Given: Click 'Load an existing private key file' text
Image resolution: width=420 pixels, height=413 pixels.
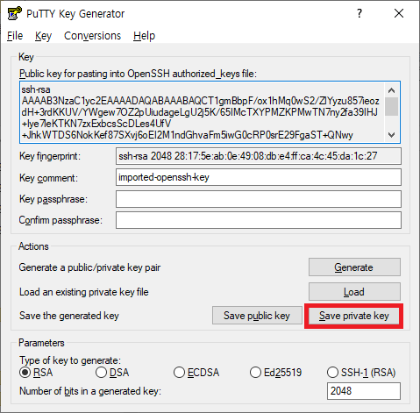Looking at the screenshot, I should tap(84, 292).
